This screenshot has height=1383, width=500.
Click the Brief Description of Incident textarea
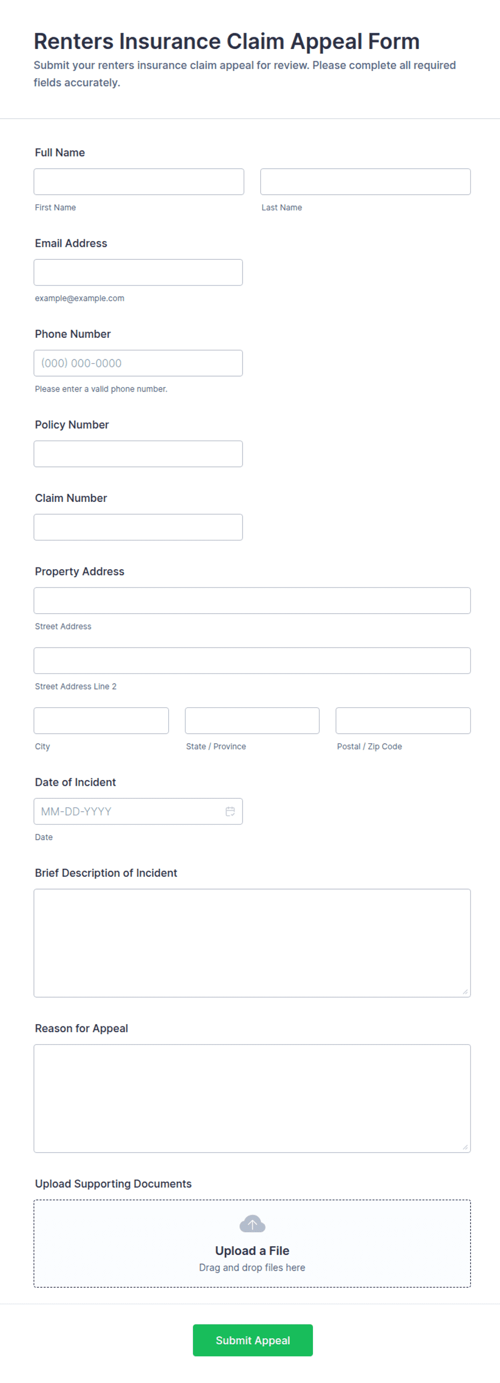(252, 943)
